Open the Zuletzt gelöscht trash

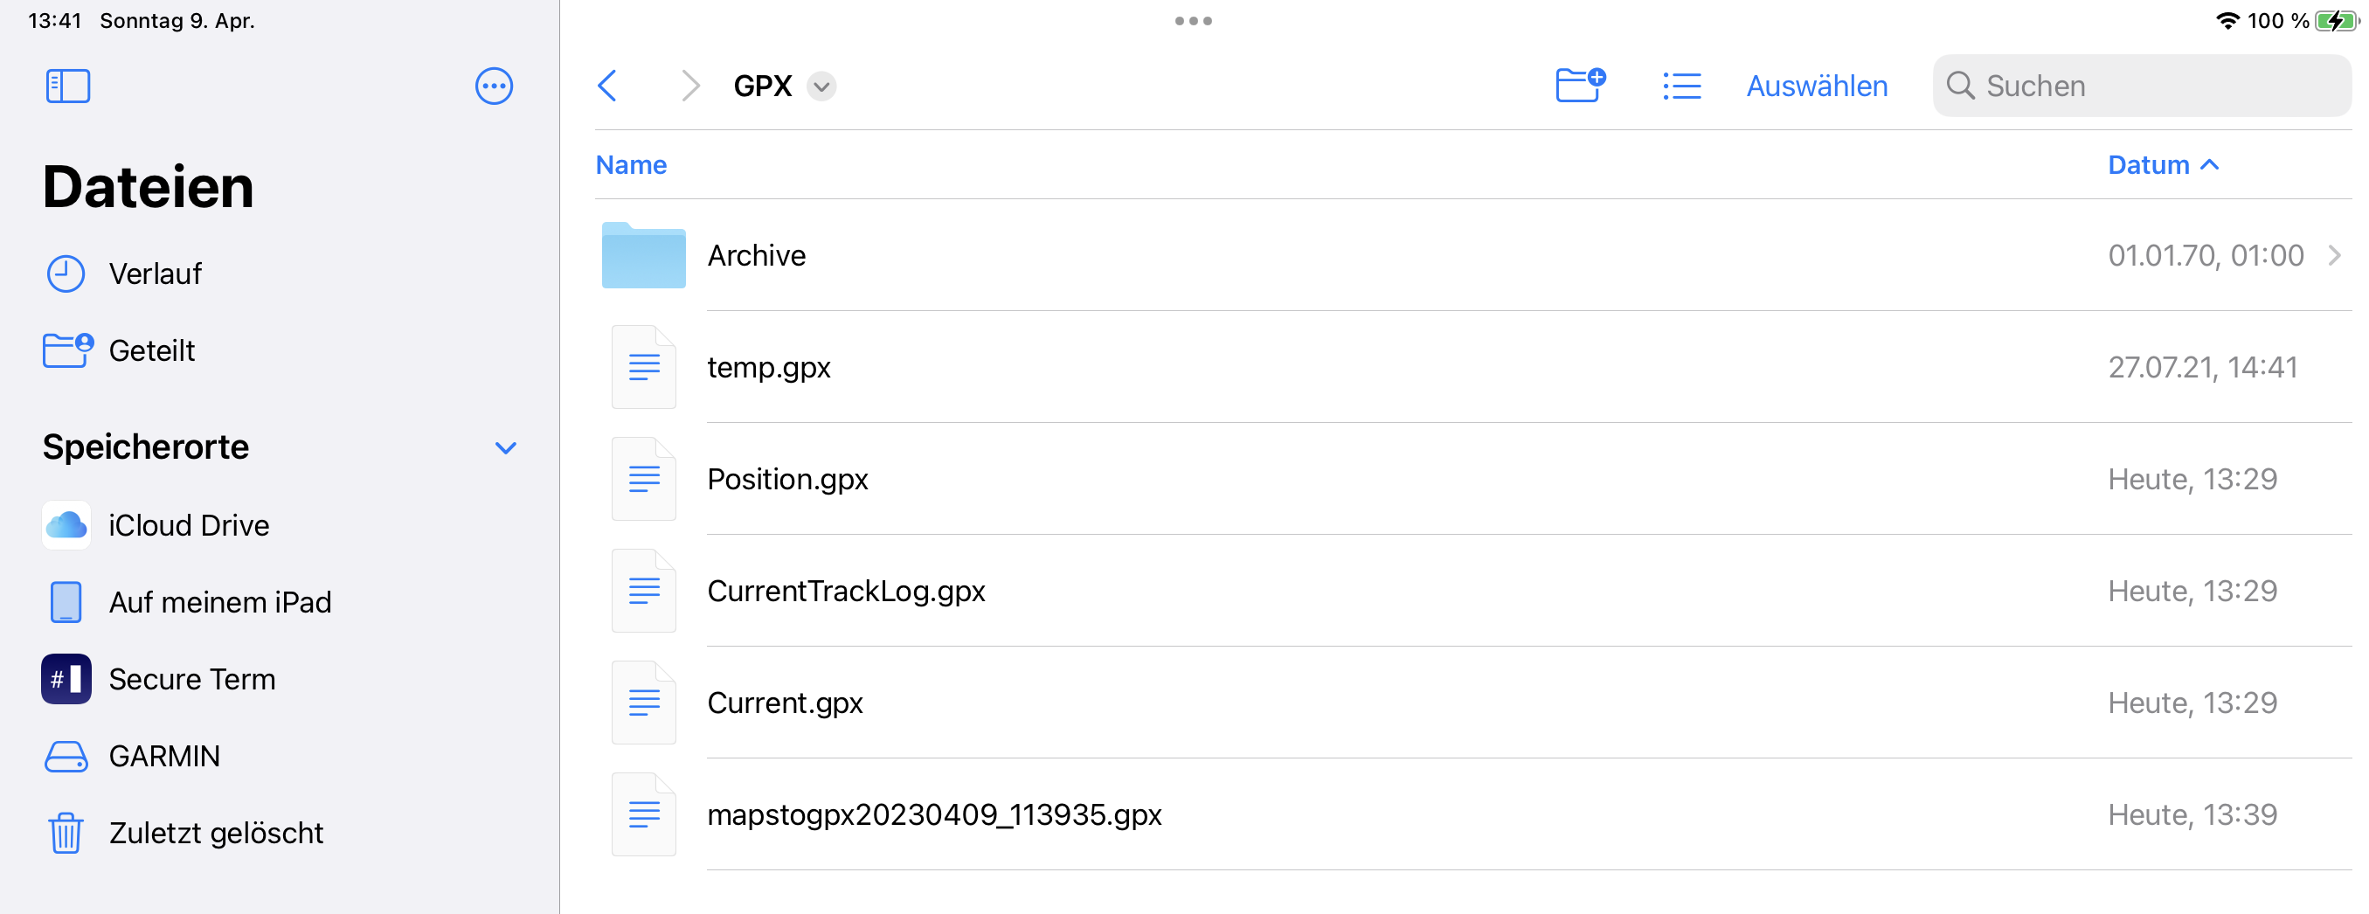[x=215, y=833]
